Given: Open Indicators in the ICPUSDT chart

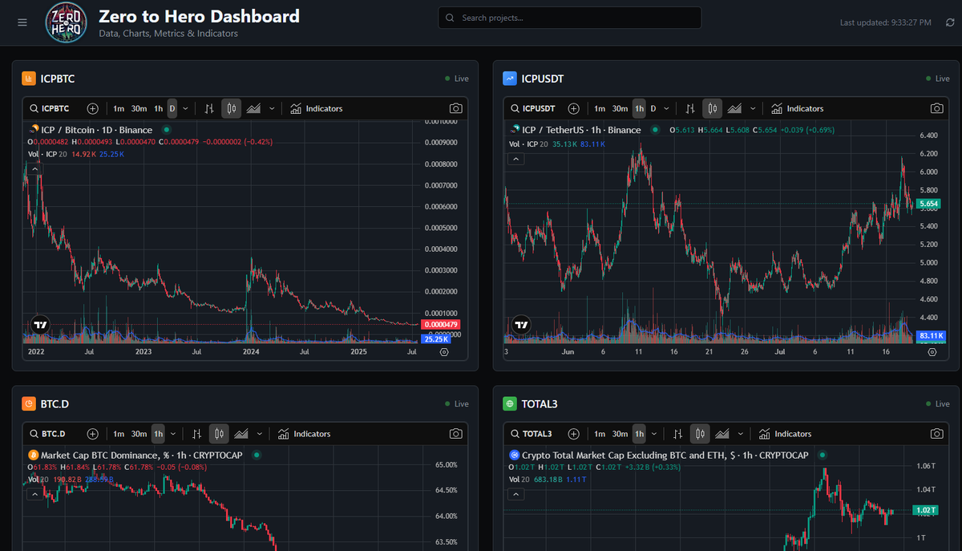Looking at the screenshot, I should tap(798, 108).
